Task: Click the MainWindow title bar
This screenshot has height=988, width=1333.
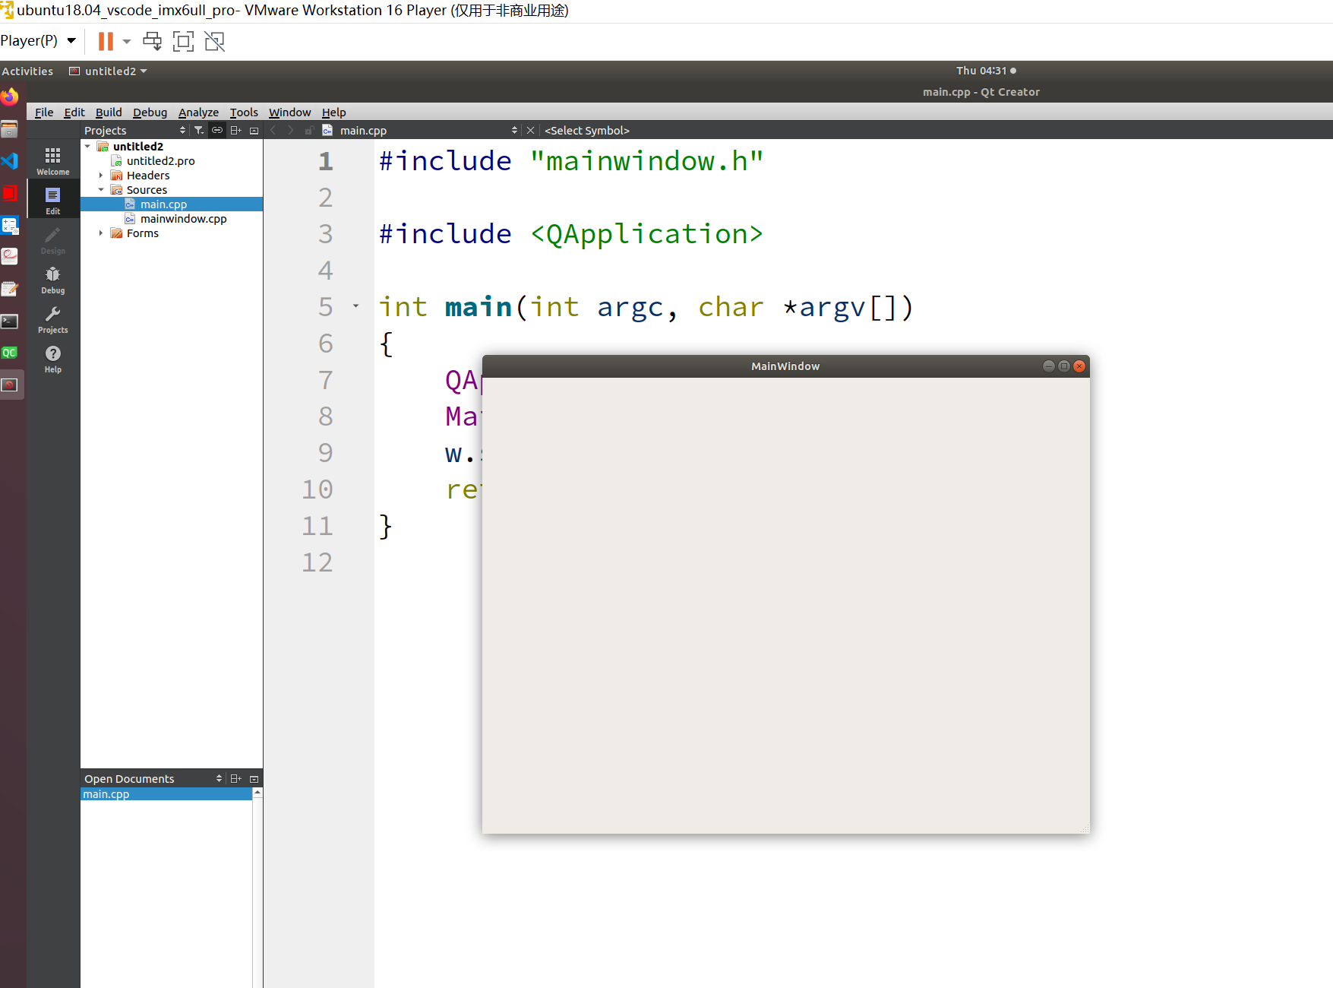Action: [x=785, y=366]
